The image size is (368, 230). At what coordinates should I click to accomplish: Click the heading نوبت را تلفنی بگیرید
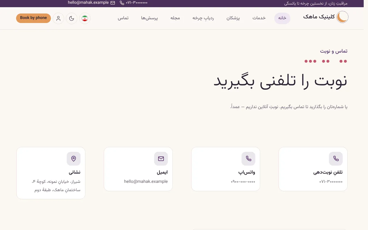pyautogui.click(x=280, y=81)
